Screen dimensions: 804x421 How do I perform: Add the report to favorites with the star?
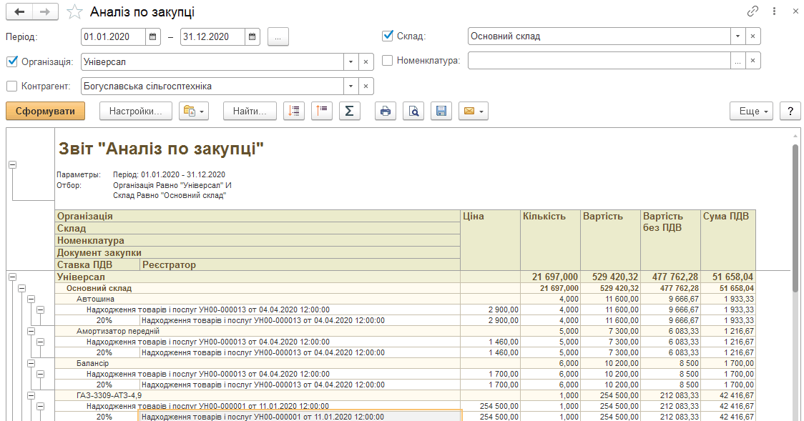coord(75,11)
